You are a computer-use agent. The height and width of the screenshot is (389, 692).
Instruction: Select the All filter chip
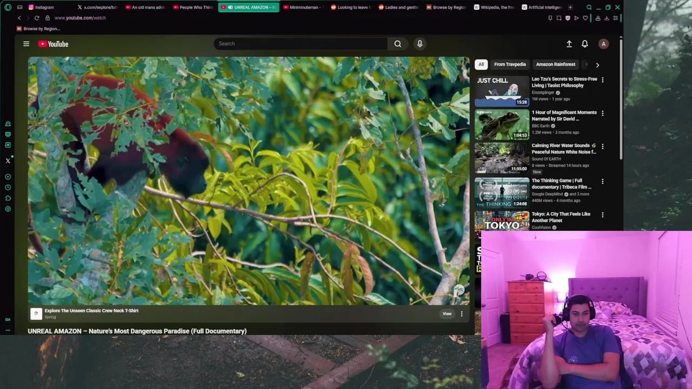[x=481, y=64]
